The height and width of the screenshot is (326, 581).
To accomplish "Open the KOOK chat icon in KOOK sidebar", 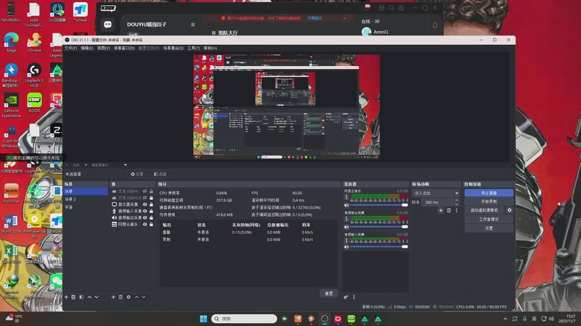I will pyautogui.click(x=107, y=25).
